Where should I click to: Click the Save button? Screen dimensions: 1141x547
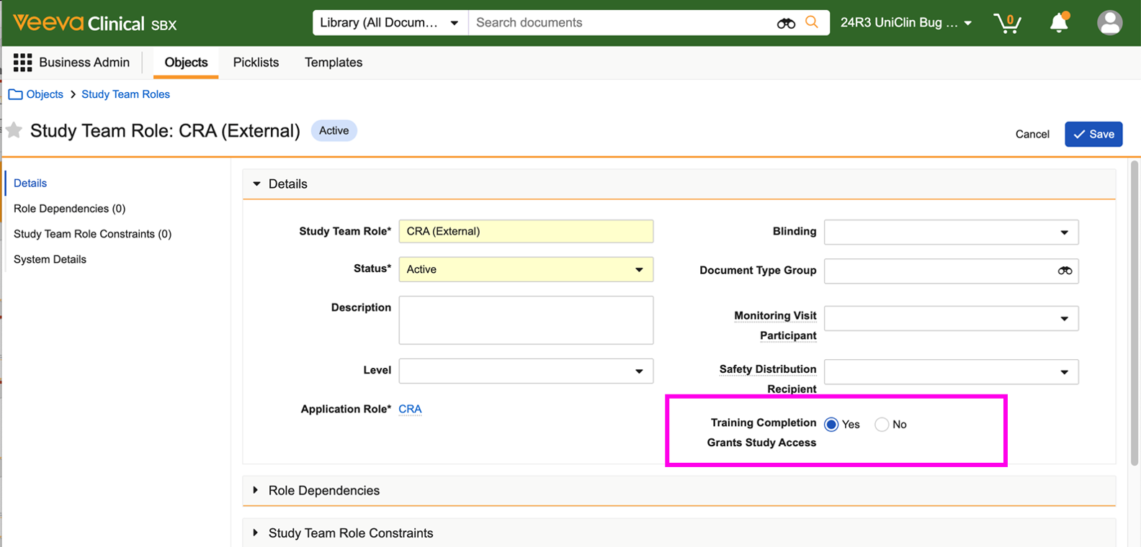(x=1093, y=134)
